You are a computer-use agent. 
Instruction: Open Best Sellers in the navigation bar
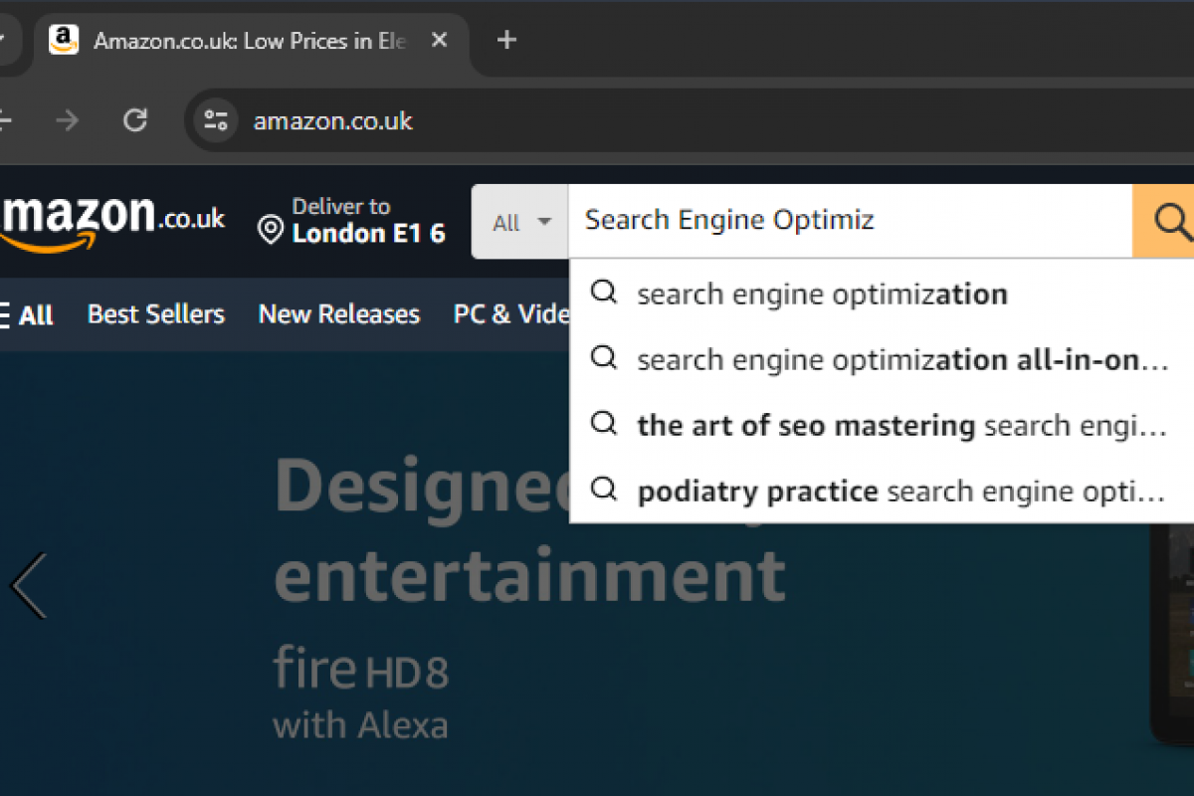click(156, 314)
